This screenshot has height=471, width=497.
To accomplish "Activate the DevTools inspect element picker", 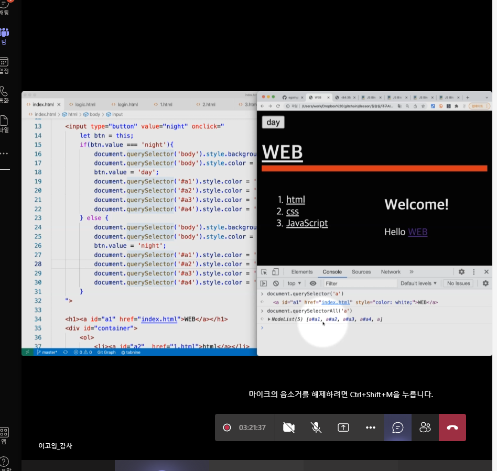I will pos(264,272).
